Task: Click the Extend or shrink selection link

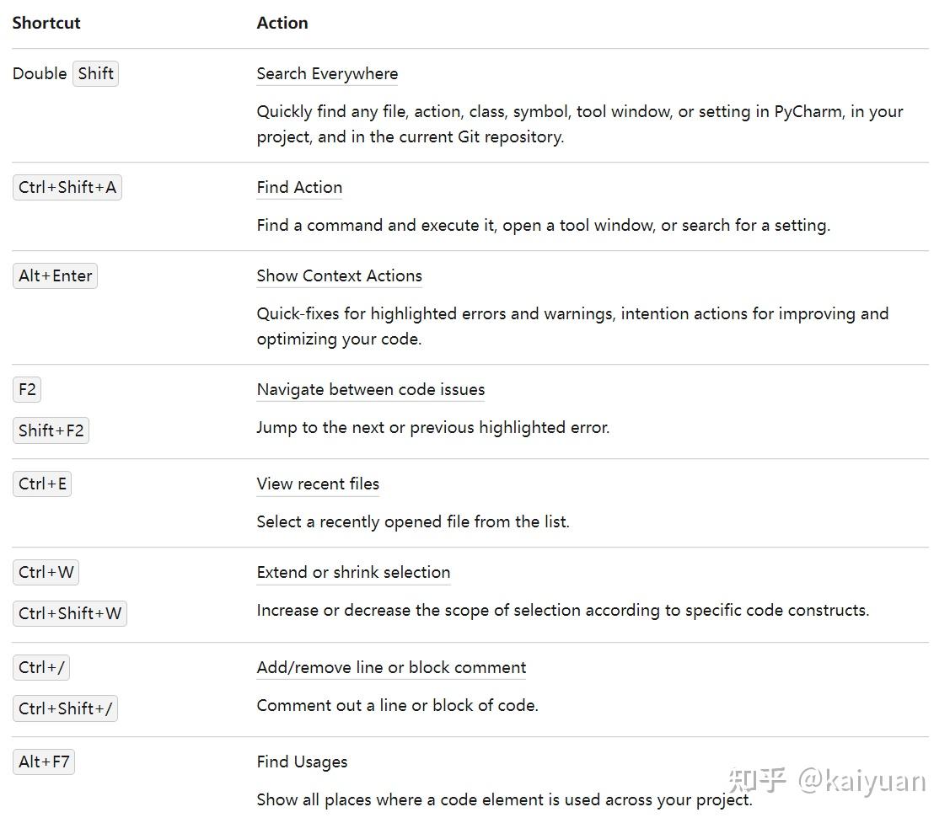Action: [353, 573]
